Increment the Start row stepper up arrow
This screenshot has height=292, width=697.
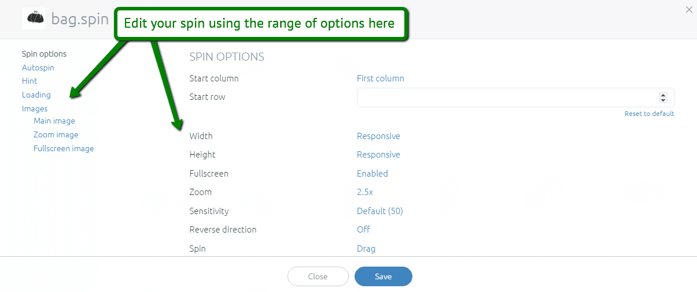(x=663, y=95)
